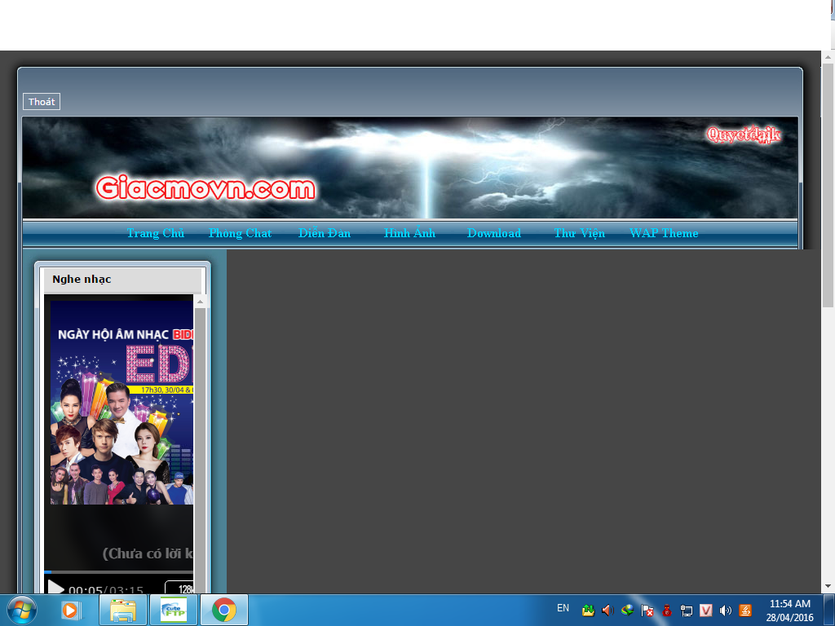Select Hình Ảnh in the navigation bar
The width and height of the screenshot is (835, 626).
(x=409, y=233)
